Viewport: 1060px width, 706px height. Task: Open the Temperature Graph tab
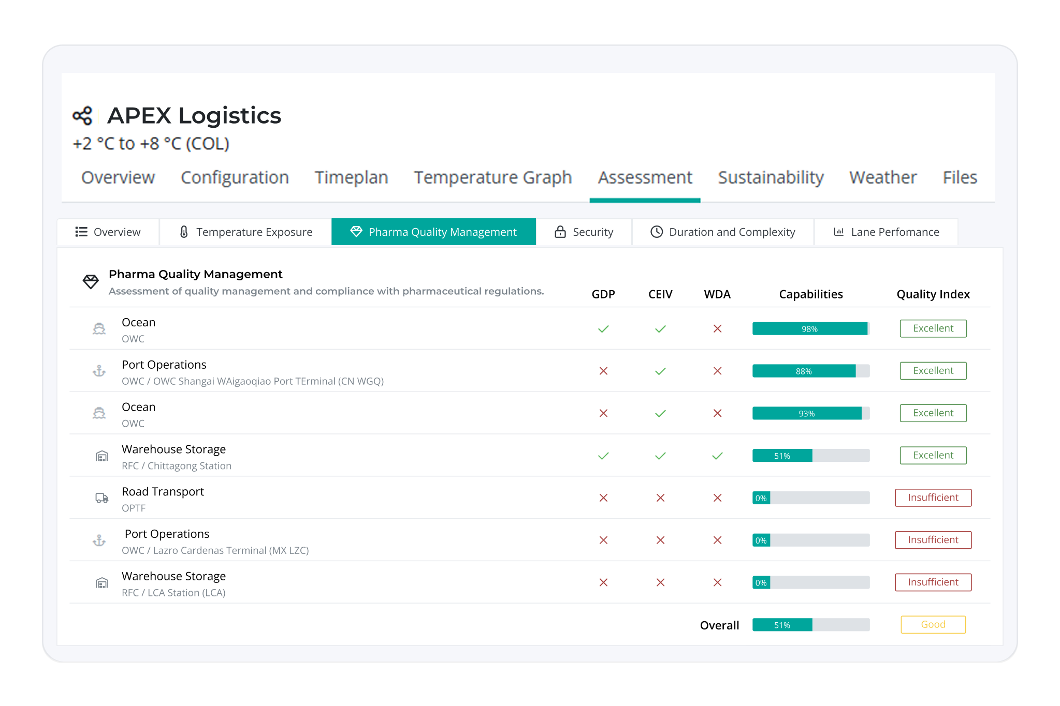pos(492,177)
